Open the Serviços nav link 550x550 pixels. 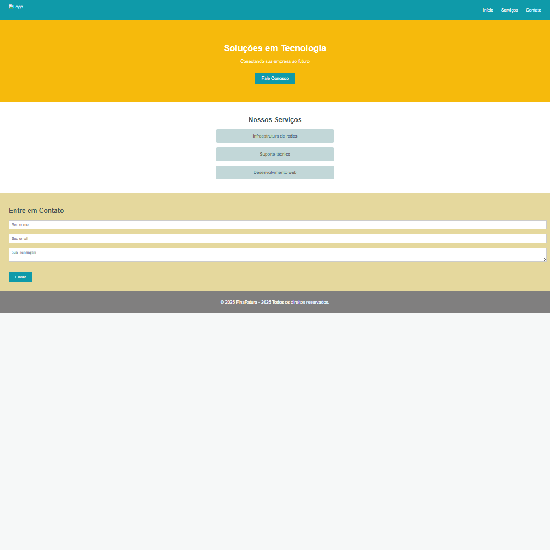click(x=509, y=10)
